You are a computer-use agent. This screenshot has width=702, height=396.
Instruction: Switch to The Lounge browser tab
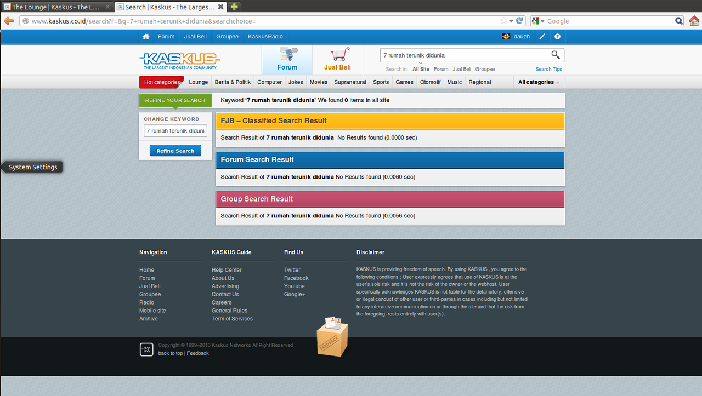56,7
